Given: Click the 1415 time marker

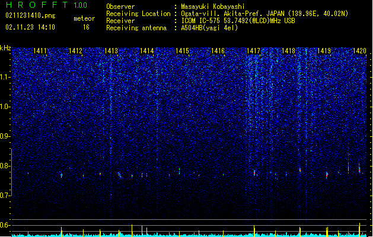Looking at the screenshot, I should point(182,51).
